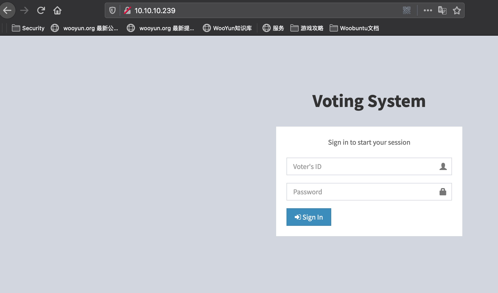Click the Voter's ID input field
Image resolution: width=498 pixels, height=293 pixels.
pos(362,166)
